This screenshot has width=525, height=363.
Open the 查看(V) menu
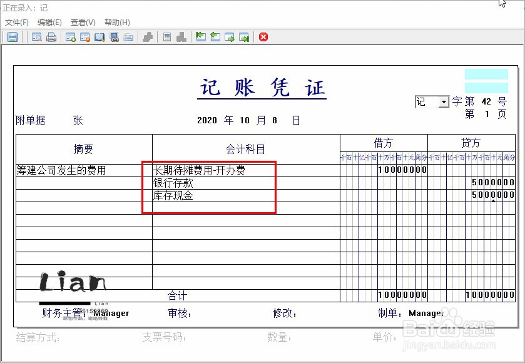tap(82, 22)
